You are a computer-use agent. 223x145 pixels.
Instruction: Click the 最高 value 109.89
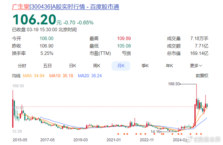tap(124, 38)
